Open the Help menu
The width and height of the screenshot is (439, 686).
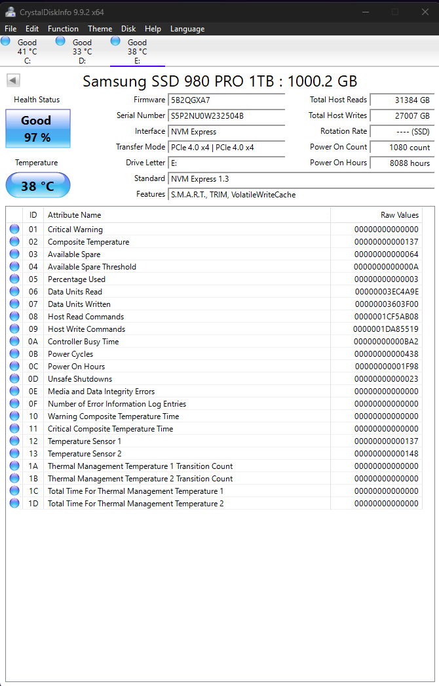[153, 29]
